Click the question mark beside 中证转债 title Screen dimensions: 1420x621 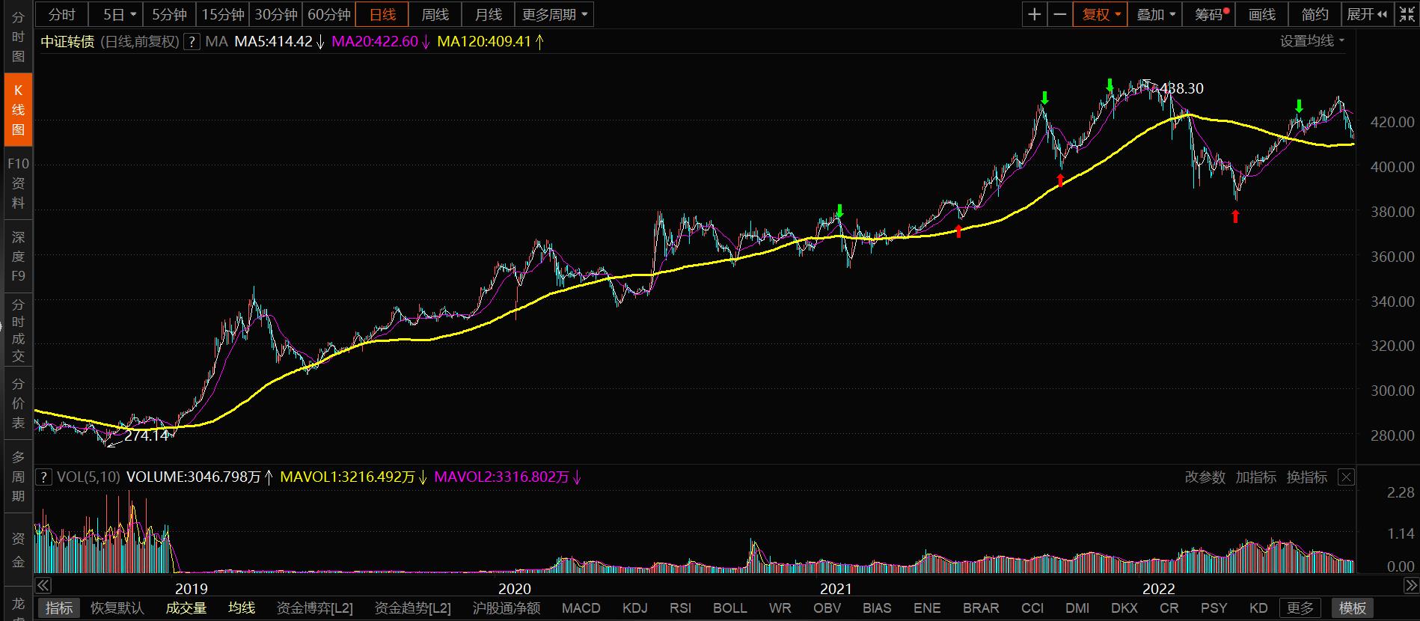193,42
